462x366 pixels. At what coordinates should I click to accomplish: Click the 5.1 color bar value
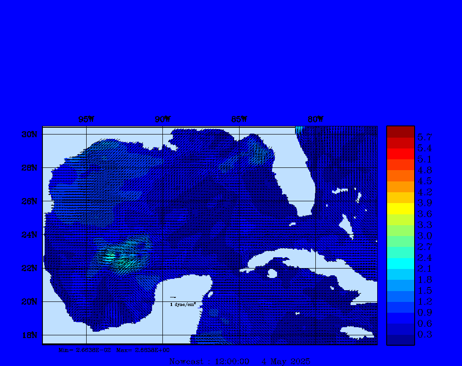(425, 159)
